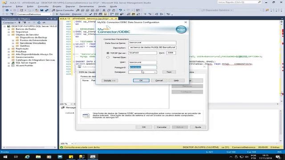Click the Nova Consulta toolbar button

click(63, 10)
